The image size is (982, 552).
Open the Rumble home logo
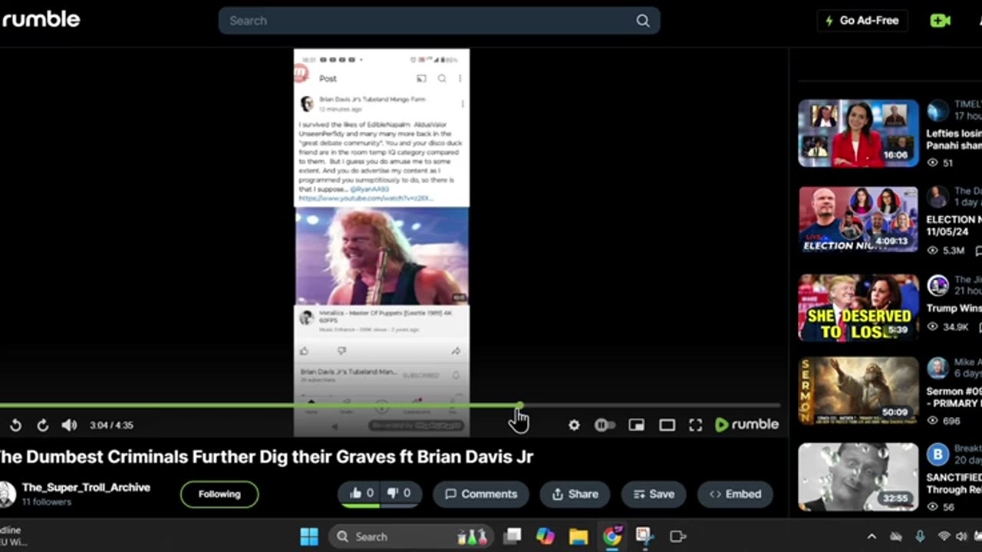[x=40, y=20]
